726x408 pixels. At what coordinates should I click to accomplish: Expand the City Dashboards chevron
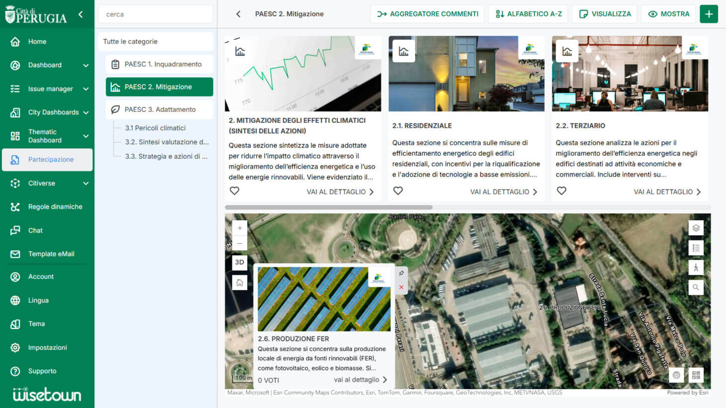coord(86,113)
